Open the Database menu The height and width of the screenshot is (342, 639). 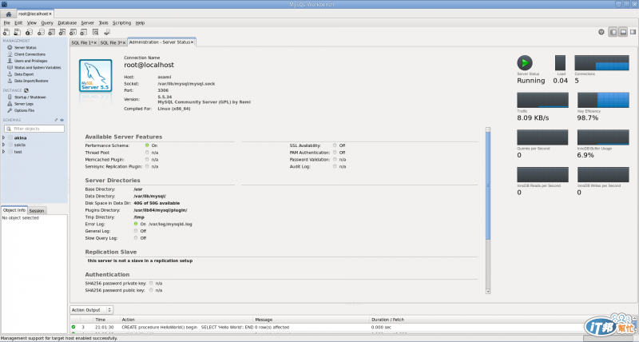point(67,23)
